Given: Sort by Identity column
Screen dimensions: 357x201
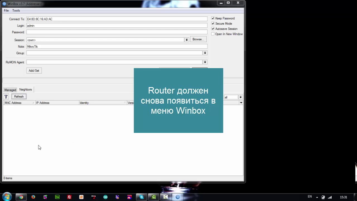Looking at the screenshot, I should [103, 103].
